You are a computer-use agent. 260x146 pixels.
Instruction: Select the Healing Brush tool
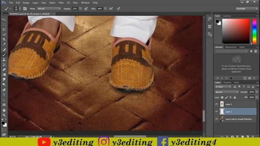click(x=4, y=49)
